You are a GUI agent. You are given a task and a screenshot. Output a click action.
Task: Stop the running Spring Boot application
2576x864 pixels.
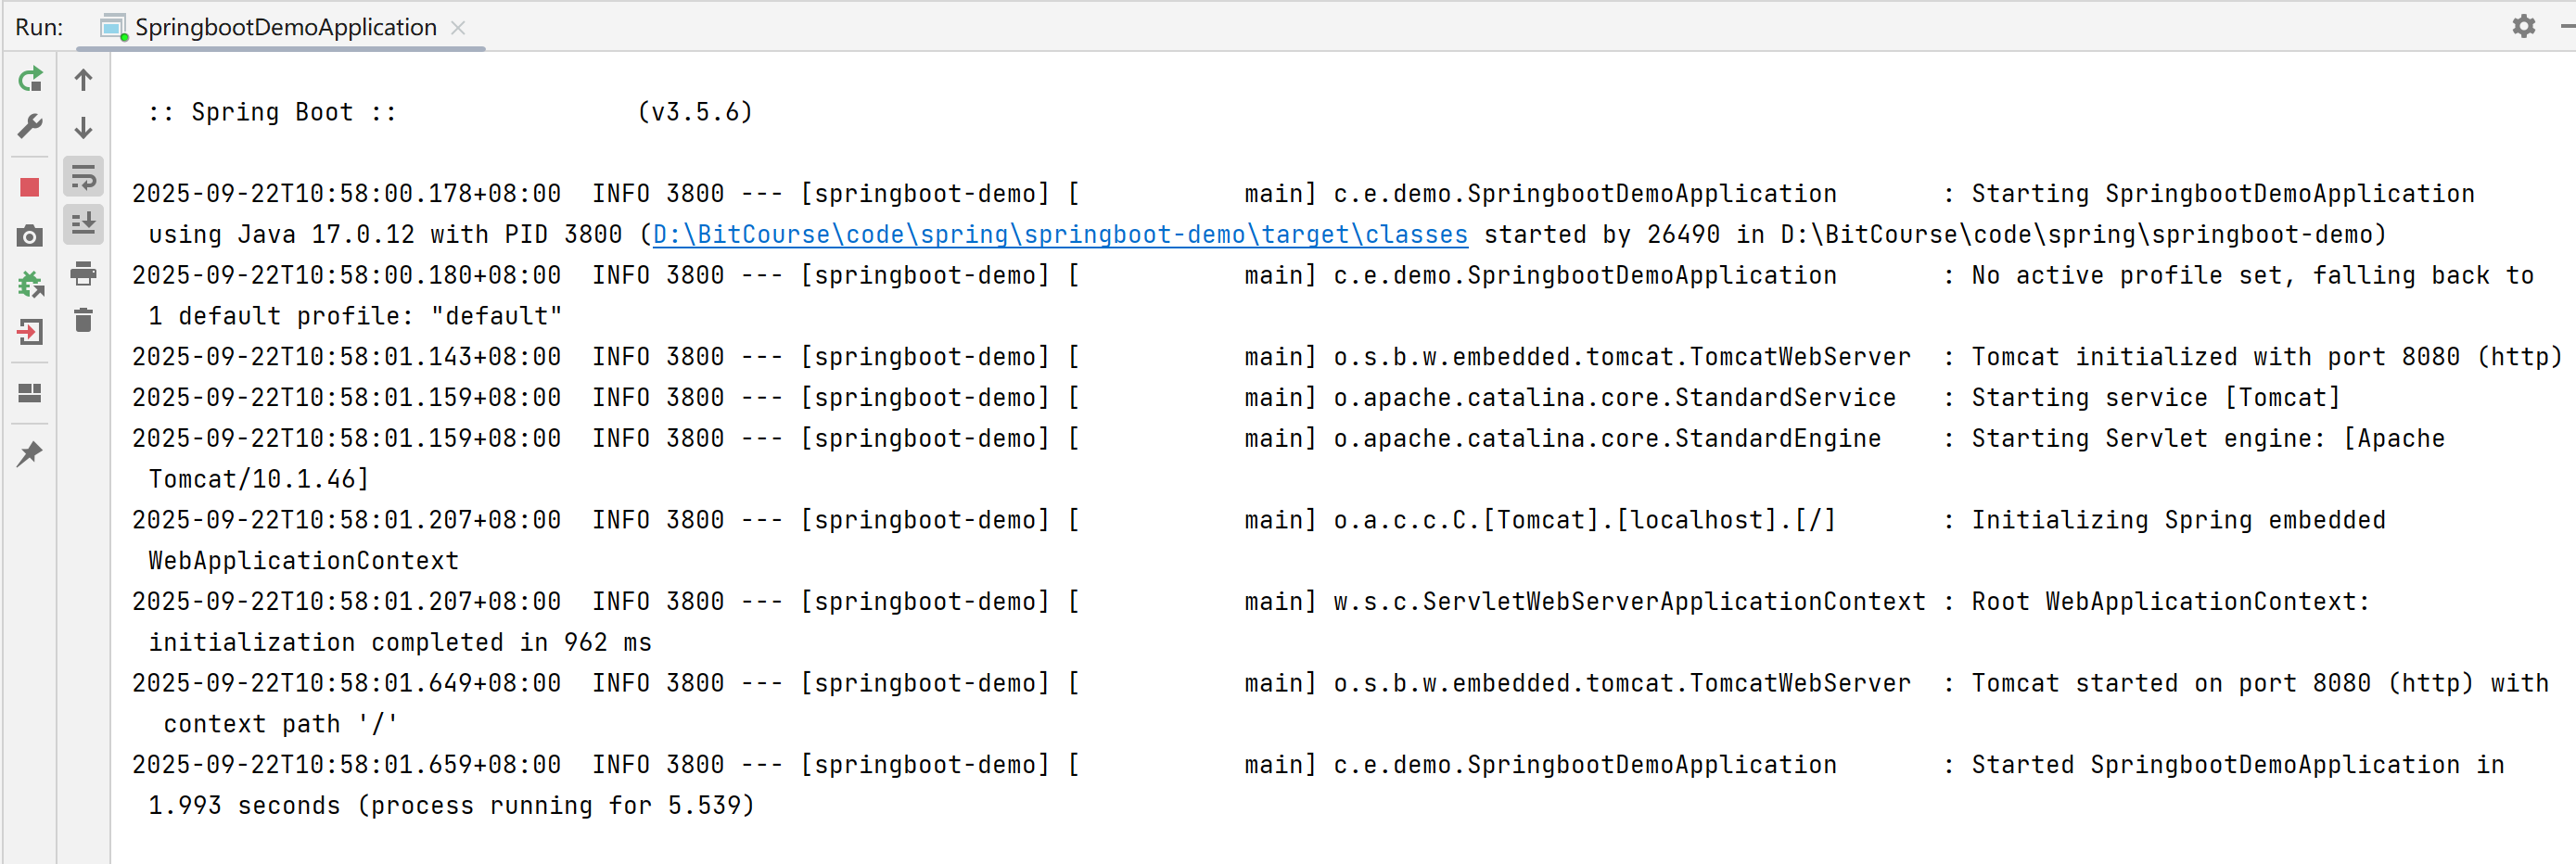pos(30,186)
